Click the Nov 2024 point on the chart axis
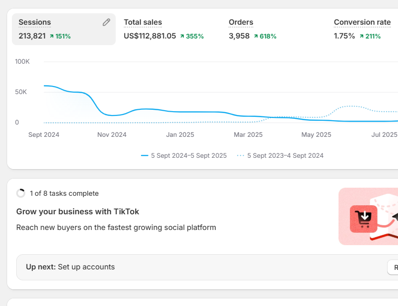 pos(112,134)
